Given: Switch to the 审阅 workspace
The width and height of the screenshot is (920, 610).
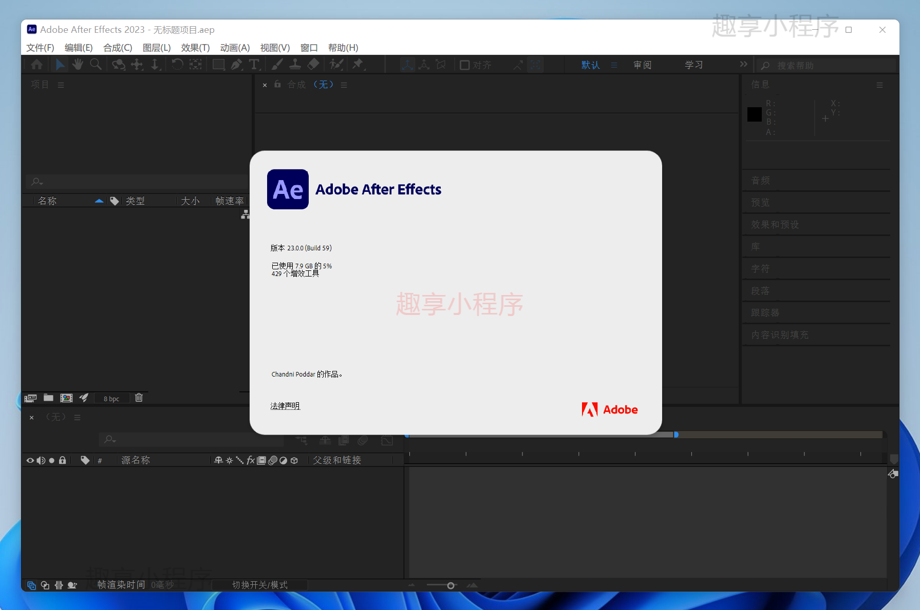Looking at the screenshot, I should [x=642, y=65].
